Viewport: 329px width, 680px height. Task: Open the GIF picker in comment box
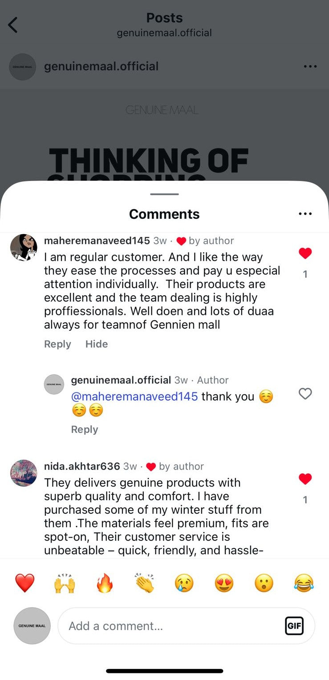[294, 626]
